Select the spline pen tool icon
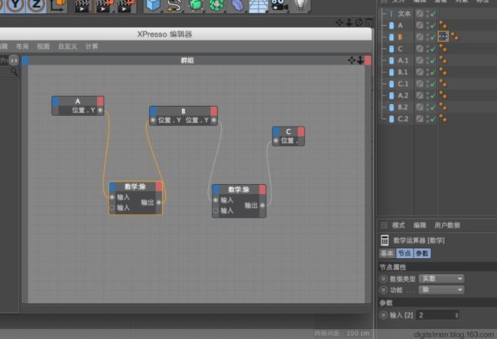Image resolution: width=497 pixels, height=339 pixels. (174, 5)
